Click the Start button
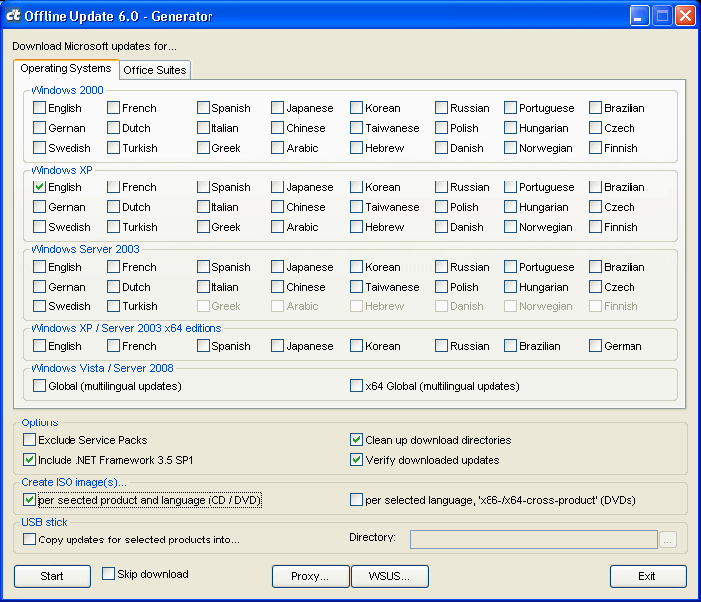This screenshot has height=602, width=701. click(x=53, y=576)
